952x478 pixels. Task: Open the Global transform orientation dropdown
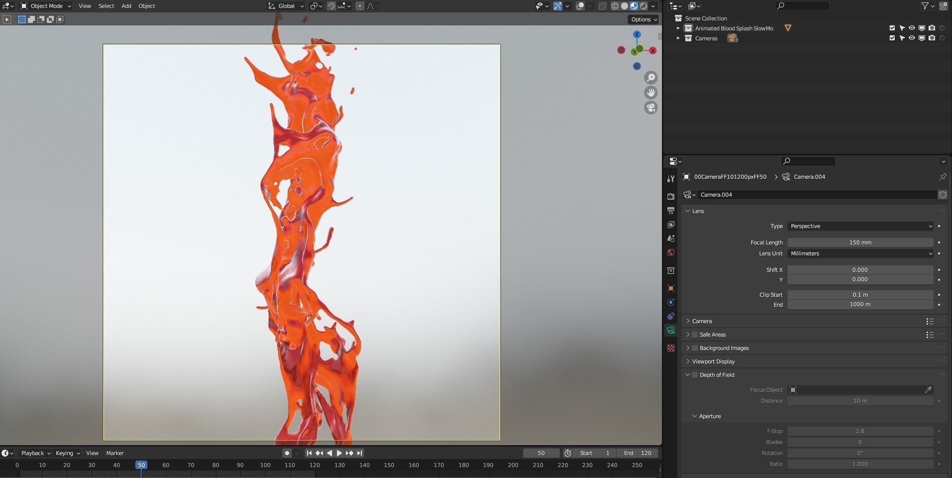coord(286,6)
